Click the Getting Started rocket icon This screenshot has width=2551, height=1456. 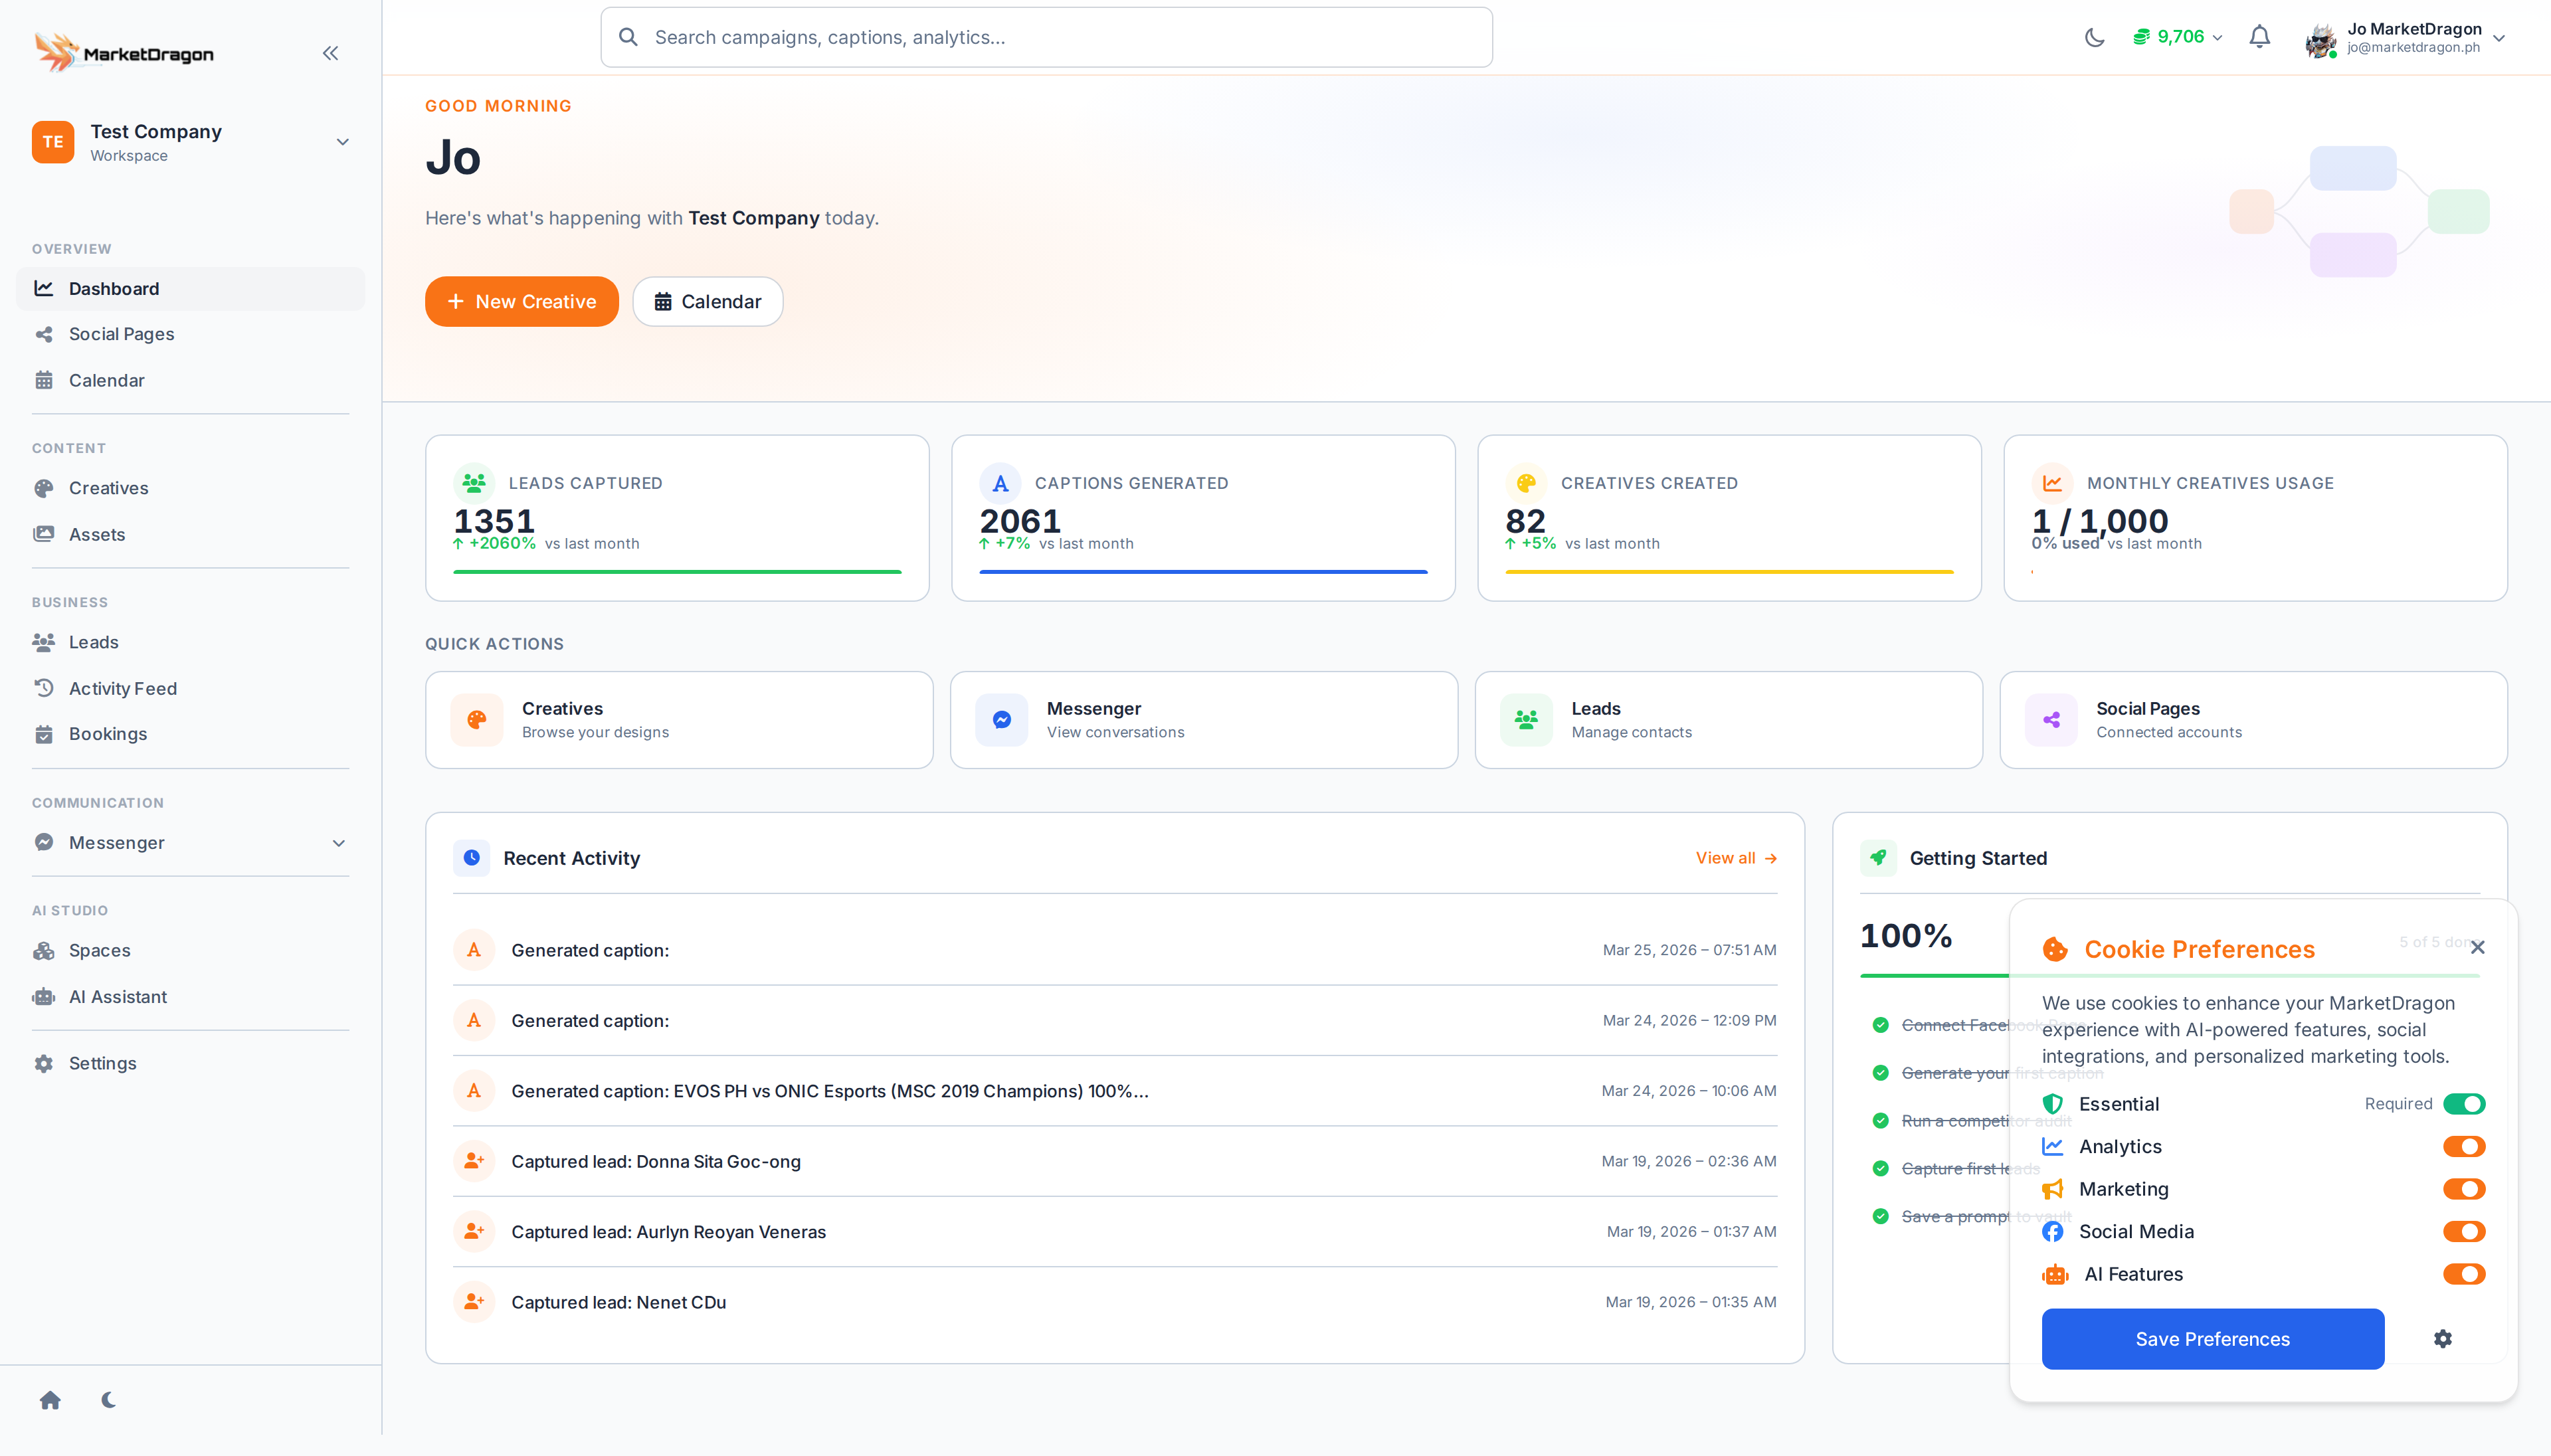[1878, 858]
